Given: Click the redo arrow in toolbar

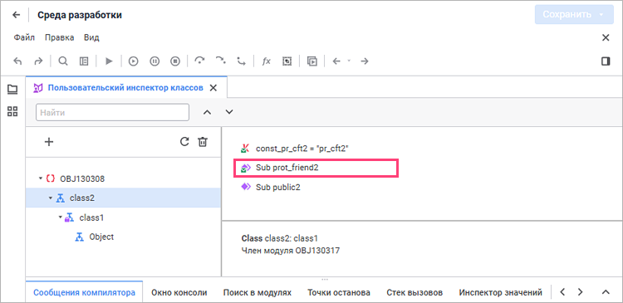Looking at the screenshot, I should (38, 61).
